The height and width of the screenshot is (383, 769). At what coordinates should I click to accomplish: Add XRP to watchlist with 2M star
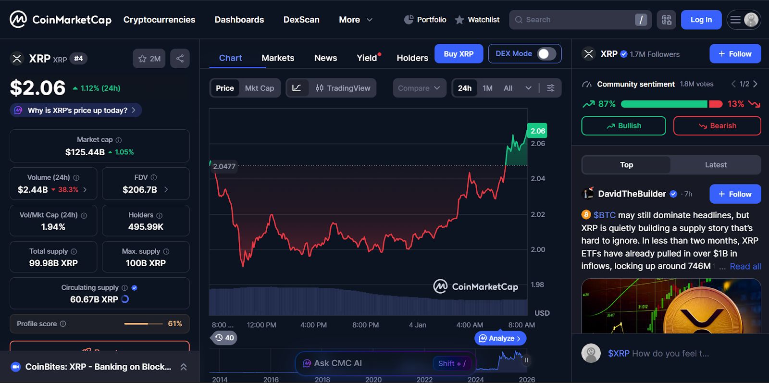pos(149,59)
